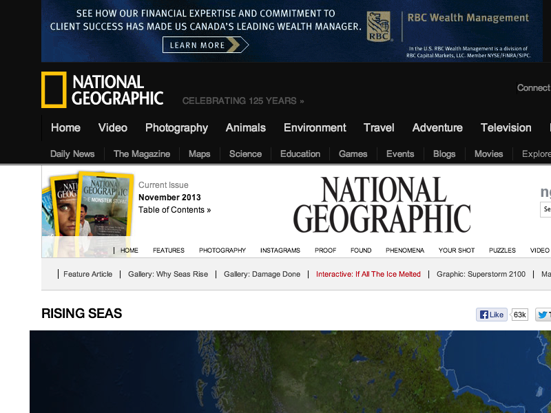The image size is (551, 413).
Task: Open the Gallery: Why Seas Rise tab
Action: point(167,274)
